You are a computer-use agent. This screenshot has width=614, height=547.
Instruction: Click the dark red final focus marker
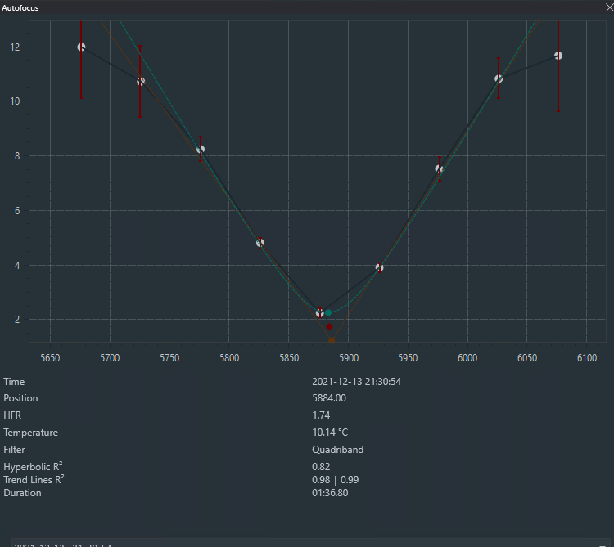click(x=330, y=327)
